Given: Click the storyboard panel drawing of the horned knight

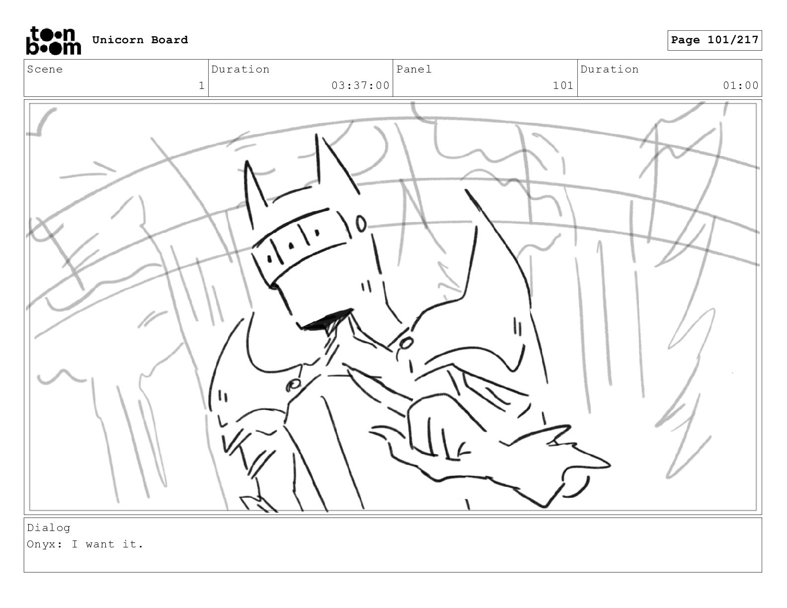Looking at the screenshot, I should coord(393,307).
